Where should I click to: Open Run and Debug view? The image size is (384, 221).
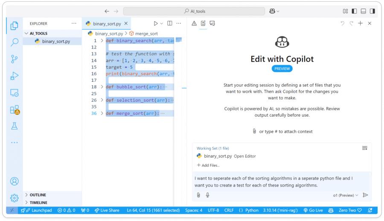coord(15,76)
